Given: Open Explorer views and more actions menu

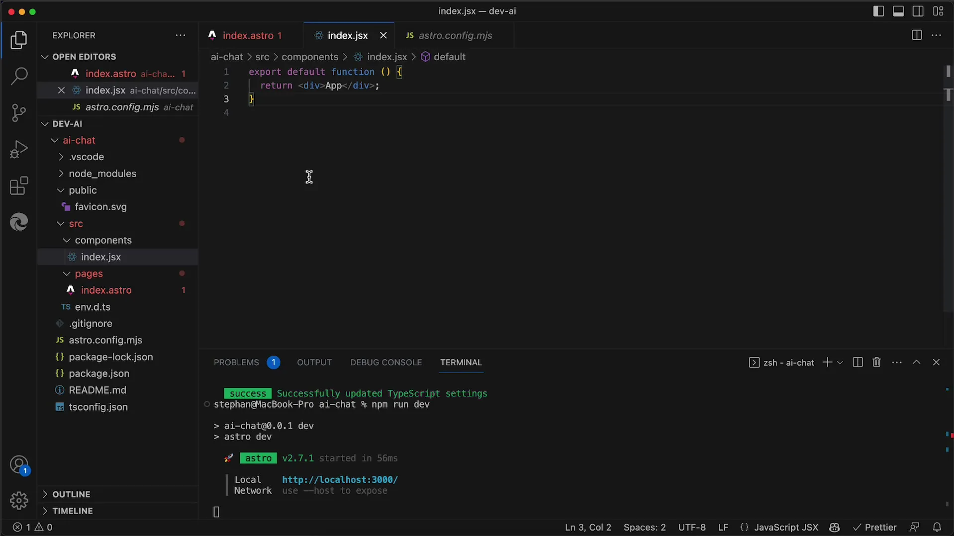Looking at the screenshot, I should (181, 35).
